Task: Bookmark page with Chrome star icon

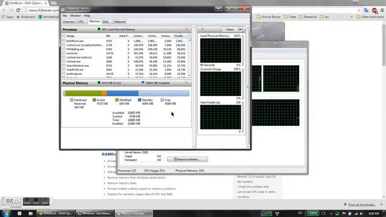Action: tap(359, 10)
